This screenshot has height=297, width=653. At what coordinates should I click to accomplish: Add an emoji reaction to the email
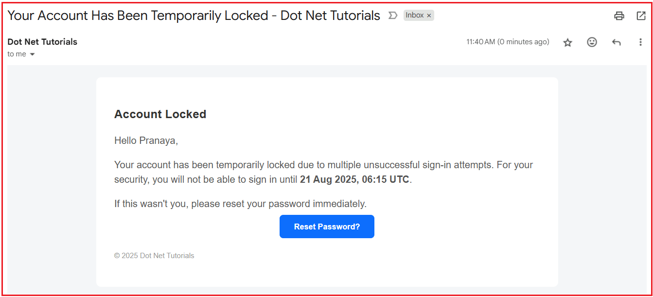click(592, 42)
